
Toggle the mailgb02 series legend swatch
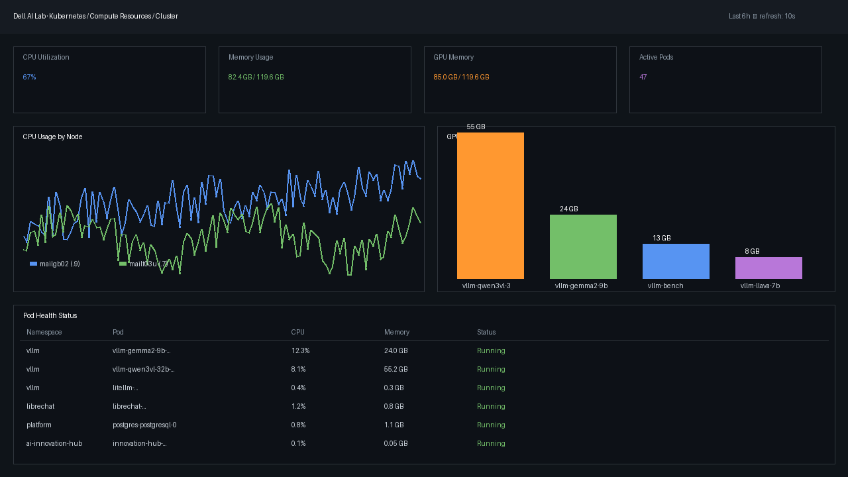pos(33,264)
